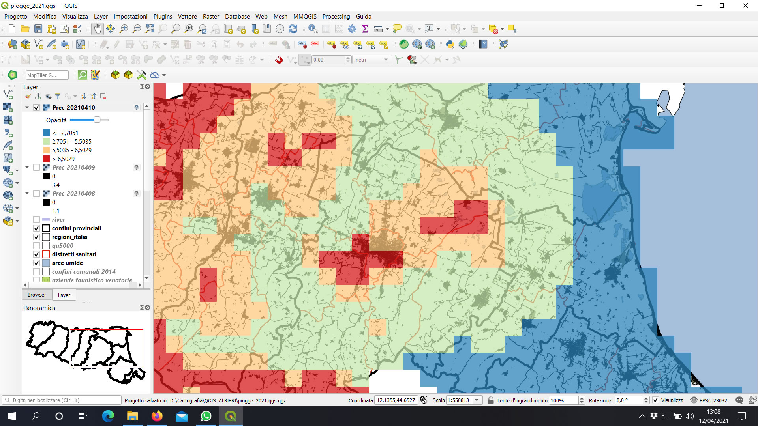
Task: Switch to the Browser tab
Action: pyautogui.click(x=37, y=295)
